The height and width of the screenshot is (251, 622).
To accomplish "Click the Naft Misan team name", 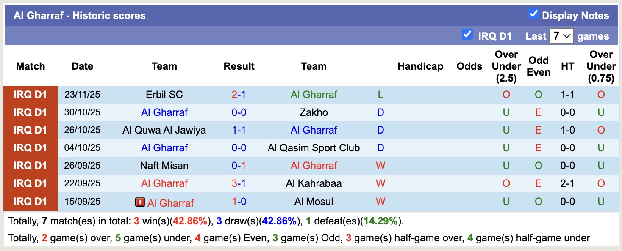I will click(164, 165).
